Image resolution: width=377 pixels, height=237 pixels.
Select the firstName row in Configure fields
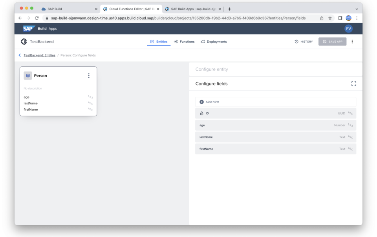click(x=276, y=149)
